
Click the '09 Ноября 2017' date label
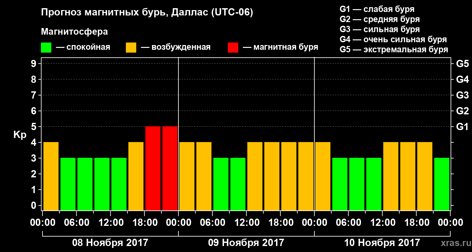coord(246,243)
